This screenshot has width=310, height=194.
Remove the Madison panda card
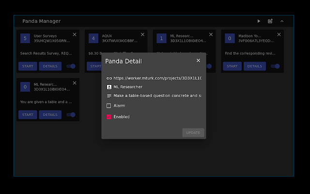click(x=279, y=34)
